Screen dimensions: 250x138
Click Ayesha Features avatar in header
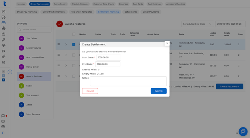point(59,24)
